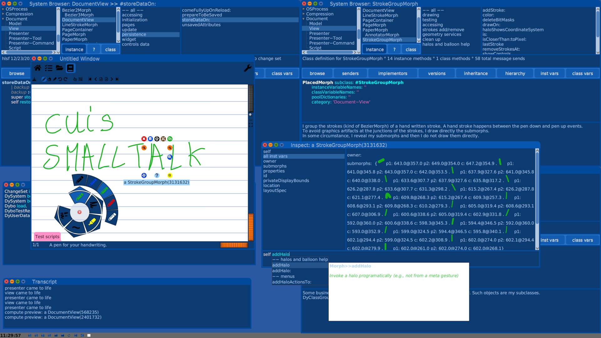This screenshot has width=601, height=338.
Task: Toggle the hand pointer tool in document toolbar
Action: 75,79
